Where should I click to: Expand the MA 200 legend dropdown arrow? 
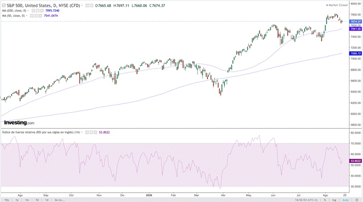(x=28, y=10)
